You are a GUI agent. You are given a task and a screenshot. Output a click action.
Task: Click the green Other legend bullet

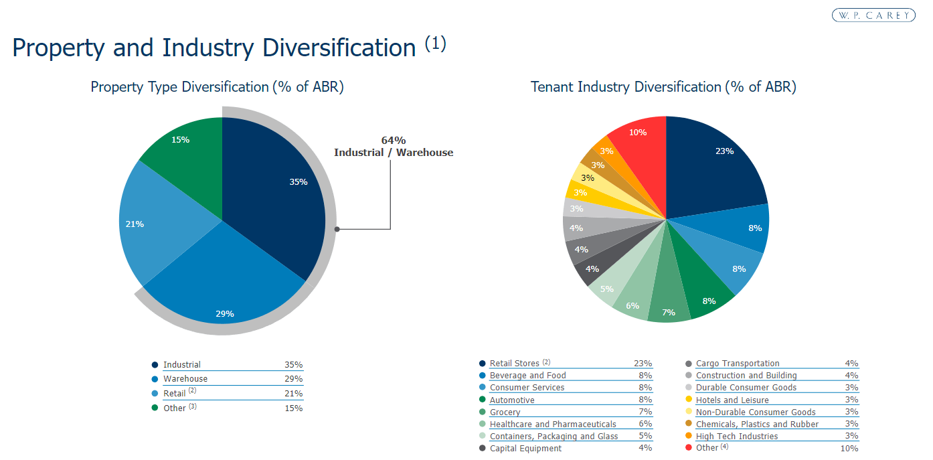(155, 408)
